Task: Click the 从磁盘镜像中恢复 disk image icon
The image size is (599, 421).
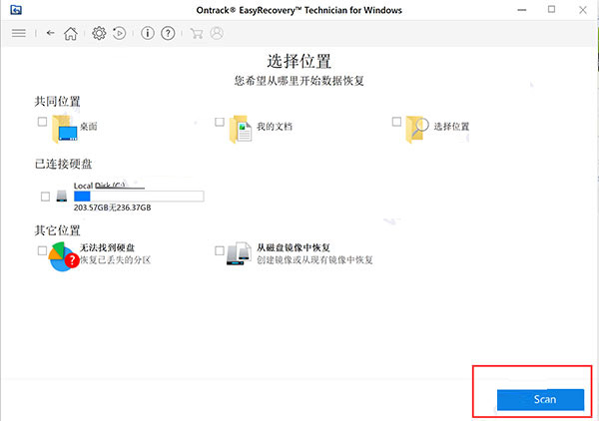Action: (239, 253)
